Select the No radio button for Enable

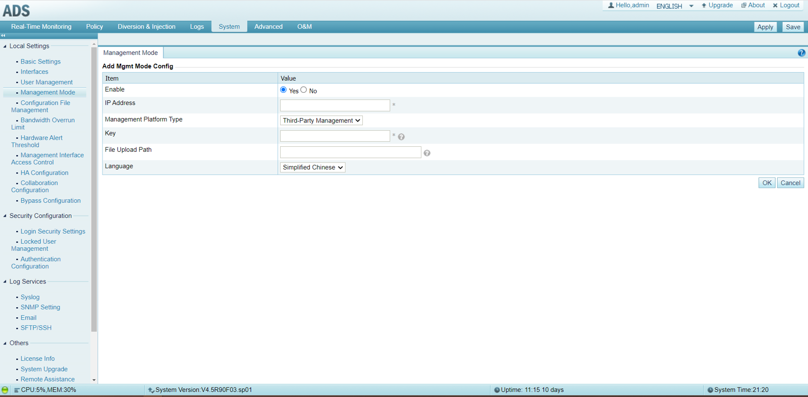click(x=303, y=90)
